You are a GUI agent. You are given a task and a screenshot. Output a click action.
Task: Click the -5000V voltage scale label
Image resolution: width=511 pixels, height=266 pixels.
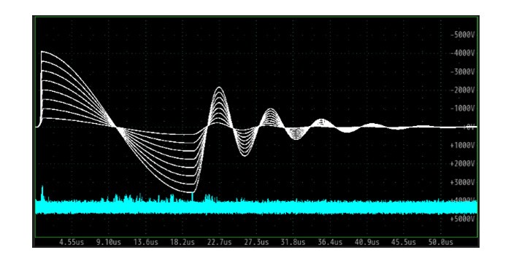(x=462, y=34)
